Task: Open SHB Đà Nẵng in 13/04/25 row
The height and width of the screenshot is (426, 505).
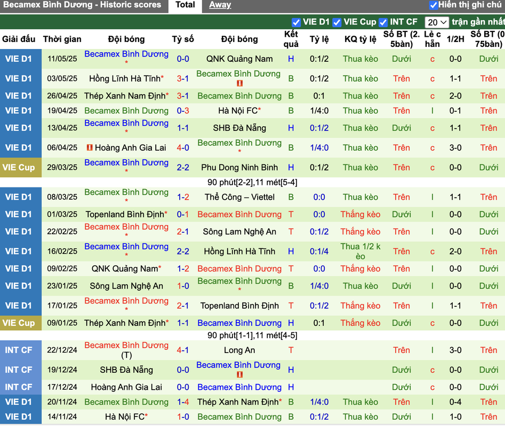Action: pos(239,128)
